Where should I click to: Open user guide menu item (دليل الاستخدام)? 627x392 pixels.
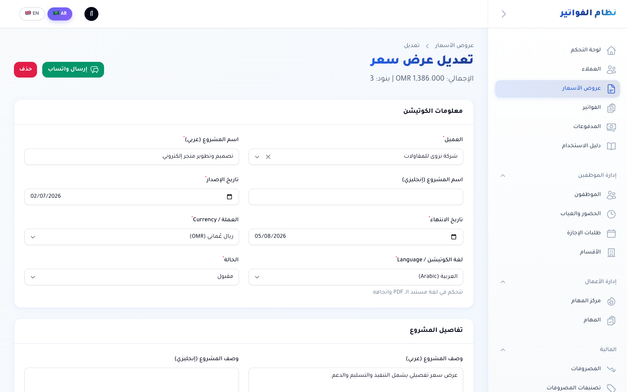pos(557,146)
